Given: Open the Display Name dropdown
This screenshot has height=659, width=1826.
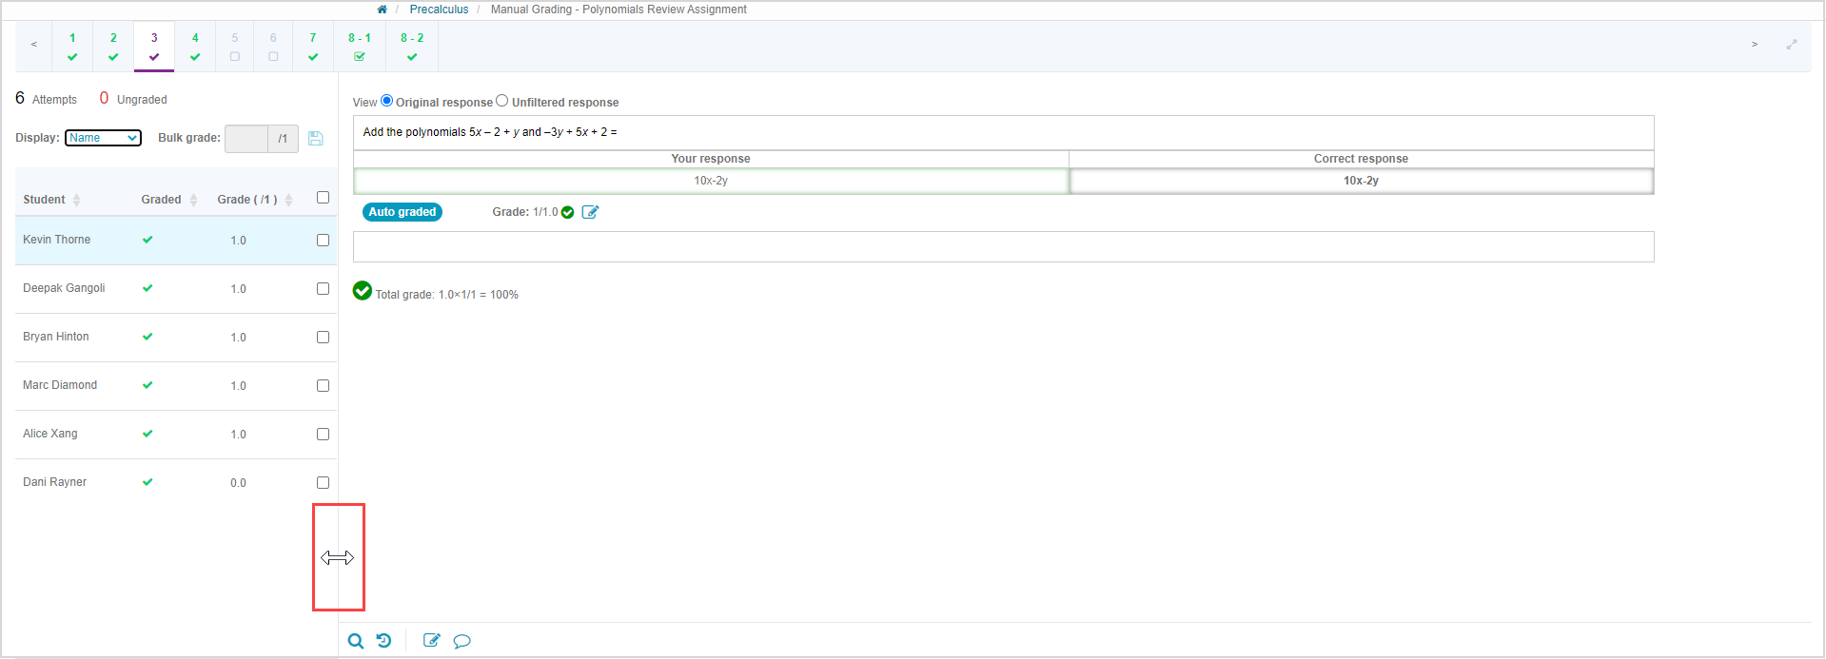Looking at the screenshot, I should [103, 138].
